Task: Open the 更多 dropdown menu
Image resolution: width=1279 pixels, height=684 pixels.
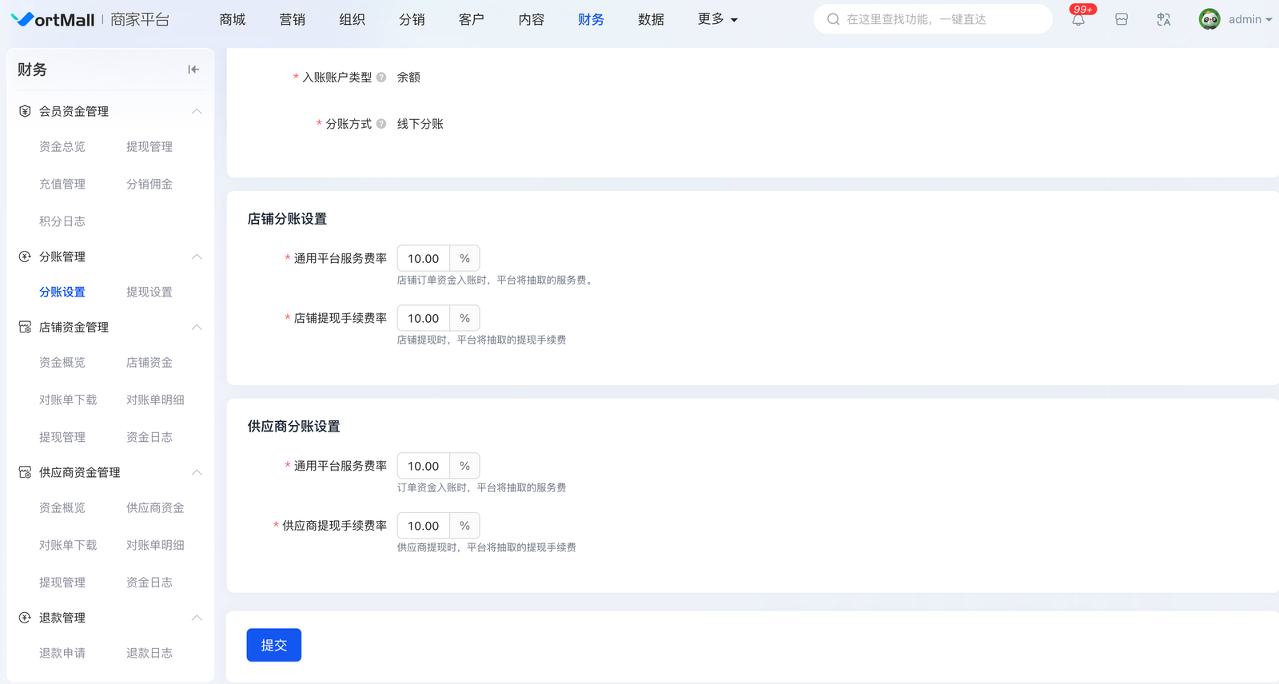Action: coord(717,19)
